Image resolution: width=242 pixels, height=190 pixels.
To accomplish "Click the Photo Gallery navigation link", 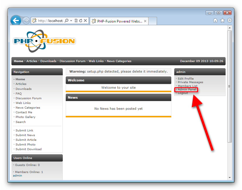I will [x=26, y=117].
